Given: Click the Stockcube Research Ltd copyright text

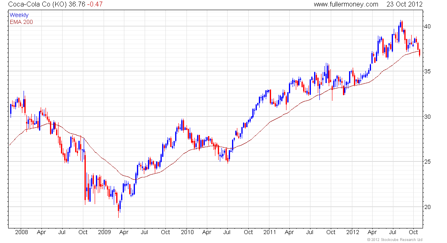Looking at the screenshot, I should click(395, 240).
